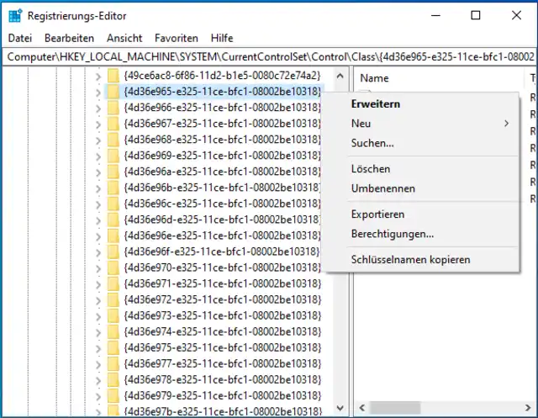Click the right pane scroll-right arrow
538x418 pixels.
click(x=528, y=408)
